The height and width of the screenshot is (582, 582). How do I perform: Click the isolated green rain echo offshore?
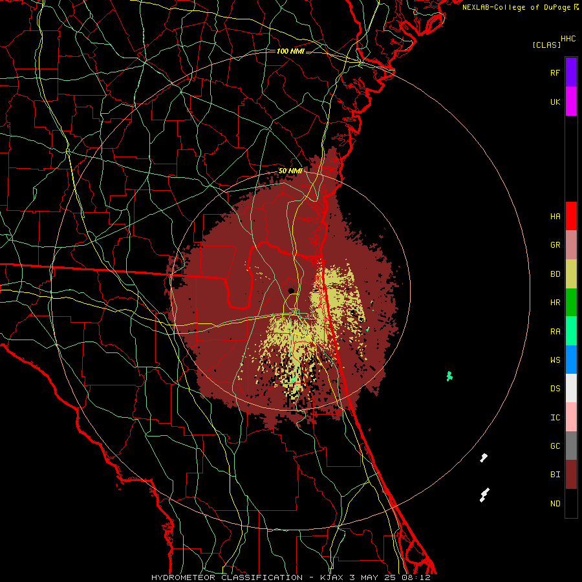[x=449, y=376]
